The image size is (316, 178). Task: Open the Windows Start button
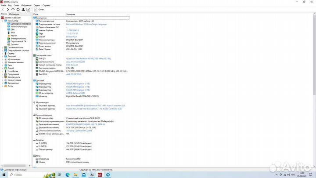click(x=4, y=175)
